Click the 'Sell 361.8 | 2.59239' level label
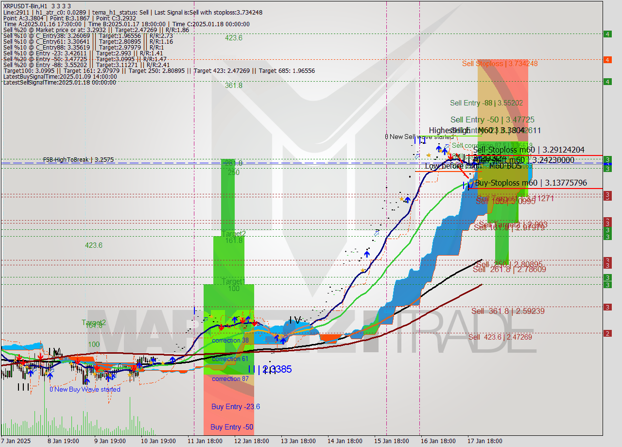Viewport: 622px width, 447px height. click(x=508, y=311)
